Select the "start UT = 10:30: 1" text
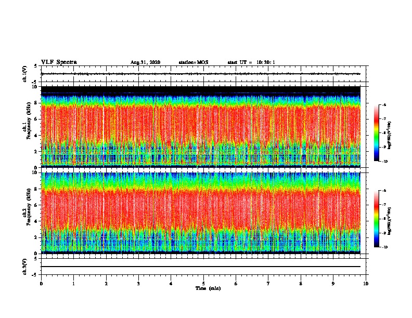Viewport: 412px width, 318px height. [x=251, y=62]
